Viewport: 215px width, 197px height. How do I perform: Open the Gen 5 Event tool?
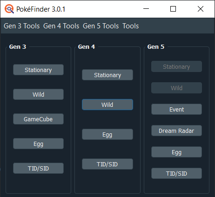[176, 109]
